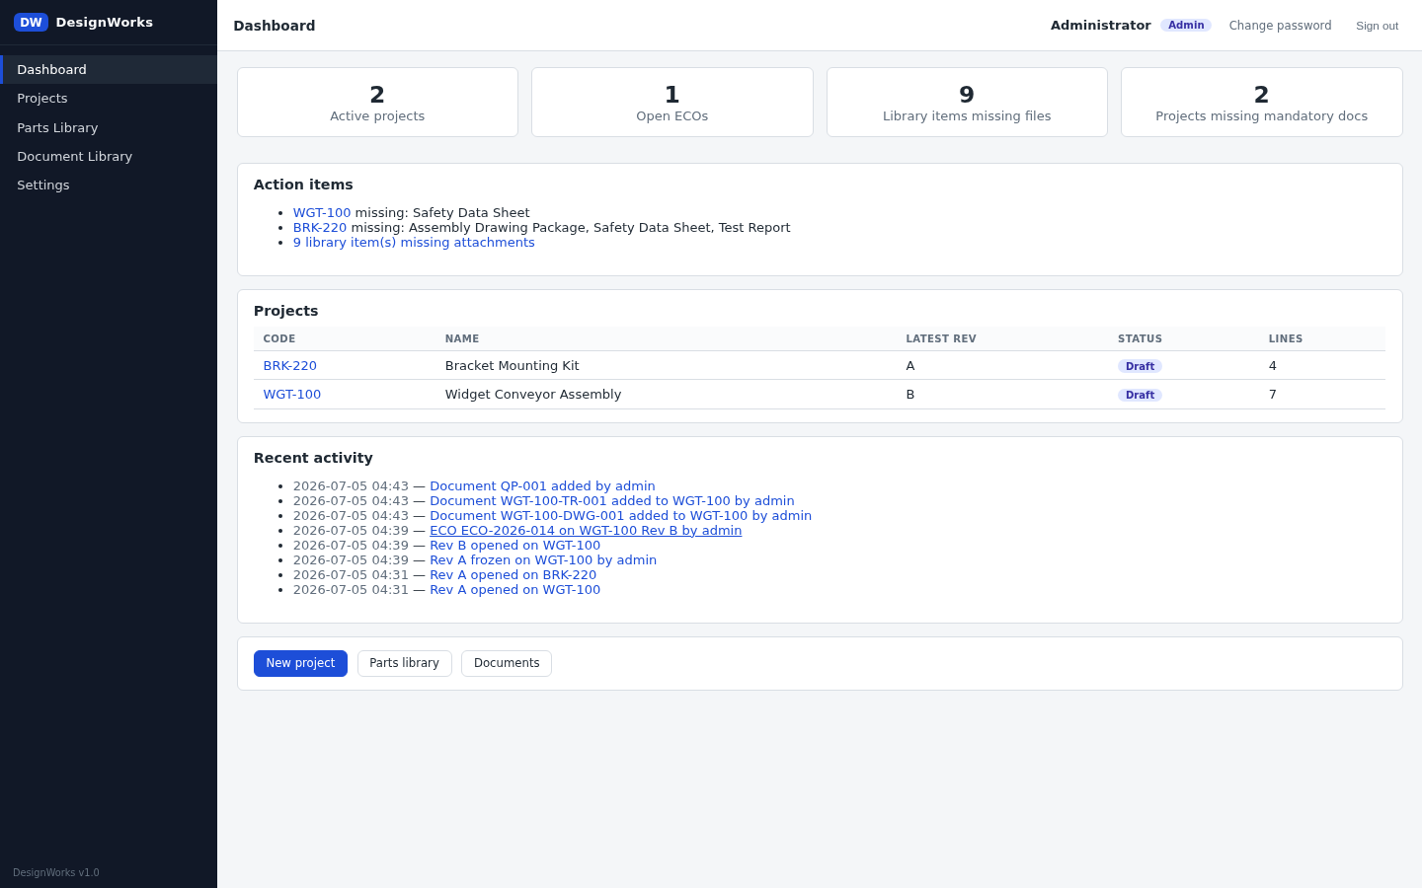Click the Change password link
This screenshot has width=1422, height=888.
click(x=1280, y=26)
